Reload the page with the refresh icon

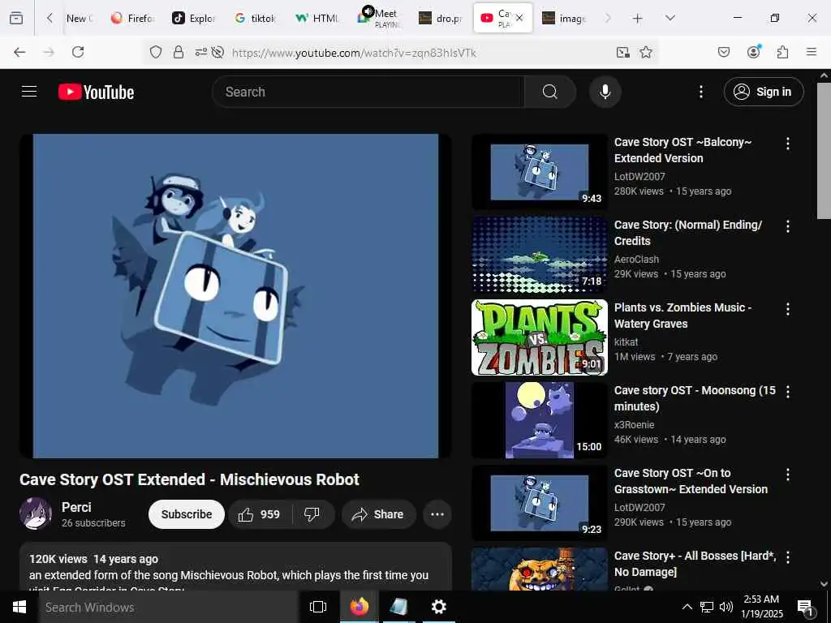[78, 52]
